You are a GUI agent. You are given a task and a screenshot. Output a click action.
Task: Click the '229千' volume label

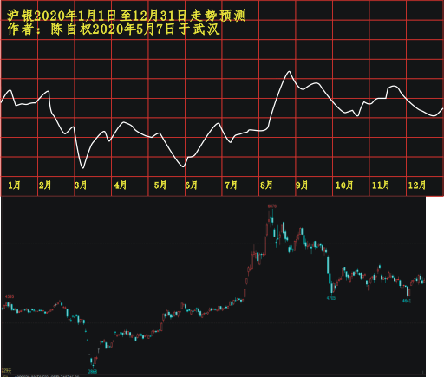(x=6, y=370)
